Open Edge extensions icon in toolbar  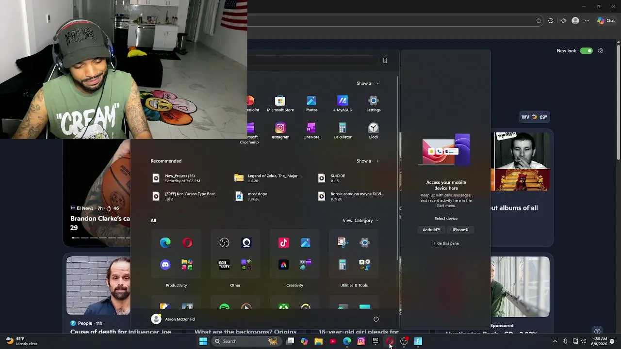(551, 21)
